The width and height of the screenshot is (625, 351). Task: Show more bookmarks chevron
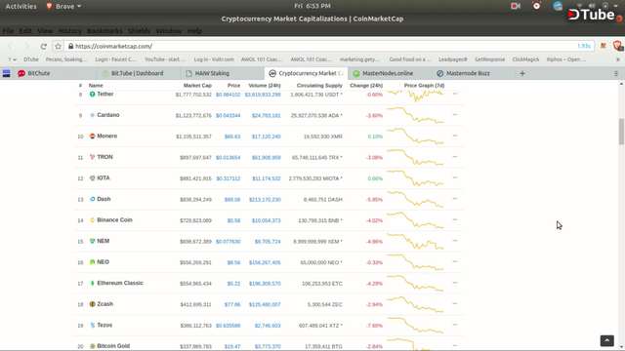tap(618, 59)
